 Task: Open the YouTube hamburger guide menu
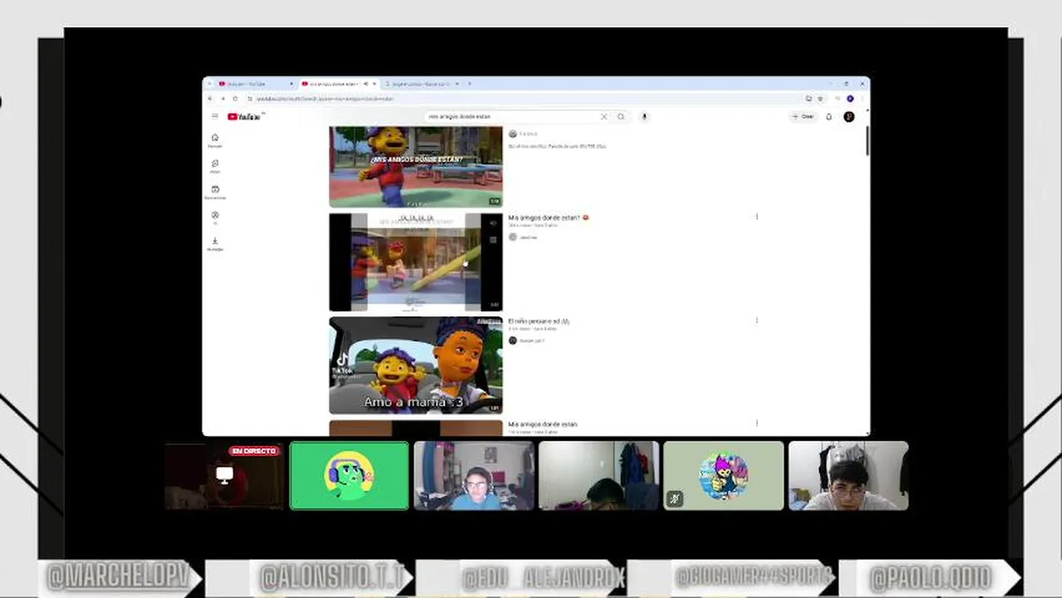pyautogui.click(x=214, y=116)
